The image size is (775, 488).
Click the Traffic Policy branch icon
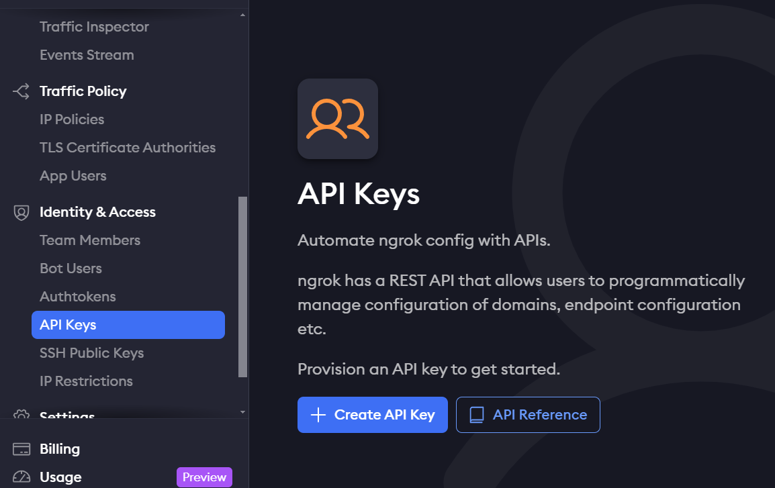click(20, 91)
